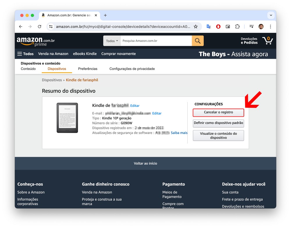291x228 pixels.
Task: Open Sobre a Amazon footer link
Action: (x=31, y=192)
